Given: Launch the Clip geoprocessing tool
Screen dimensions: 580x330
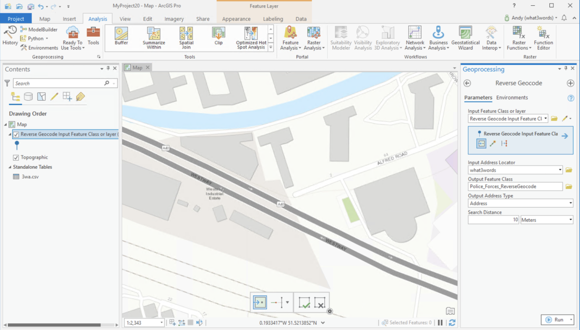Looking at the screenshot, I should pos(218,37).
